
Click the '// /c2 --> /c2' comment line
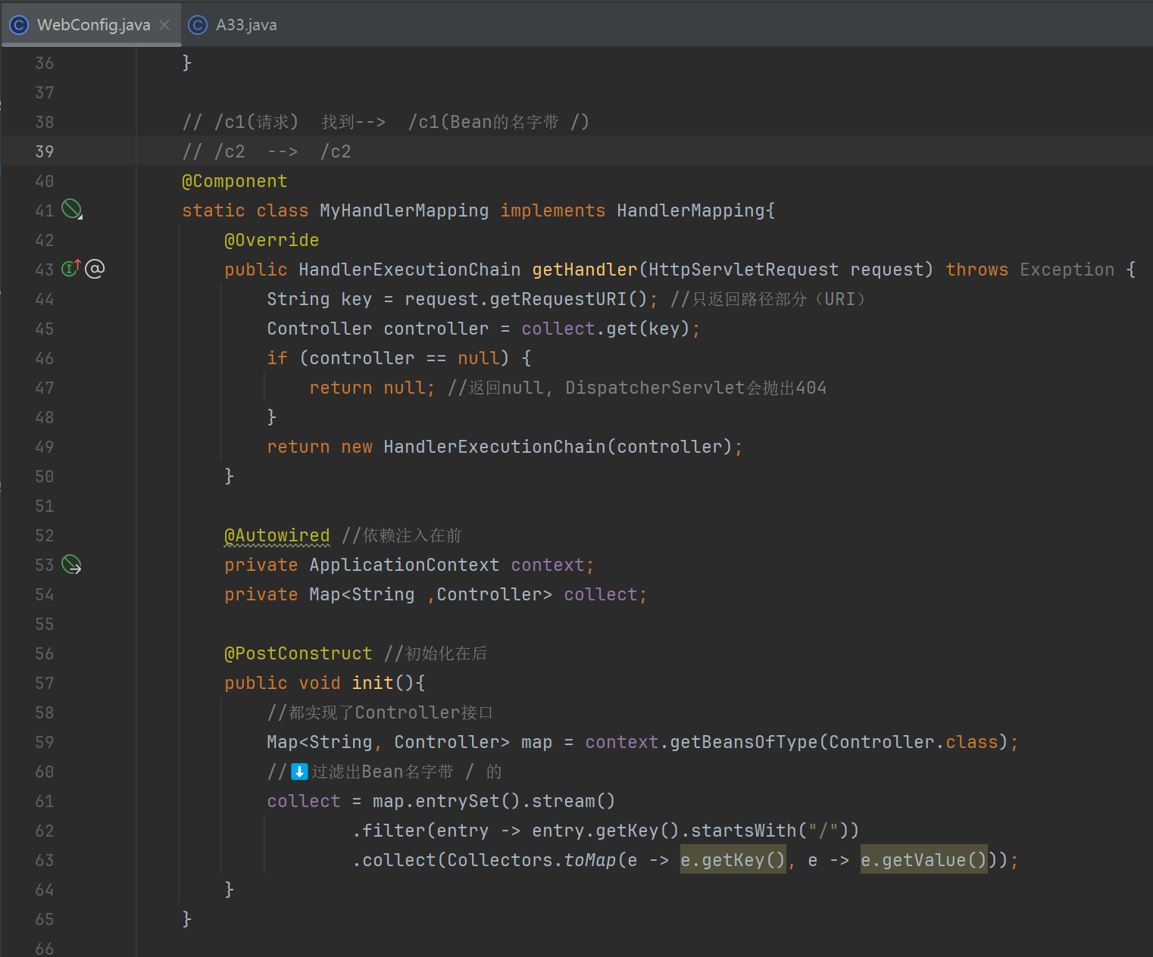pos(267,151)
